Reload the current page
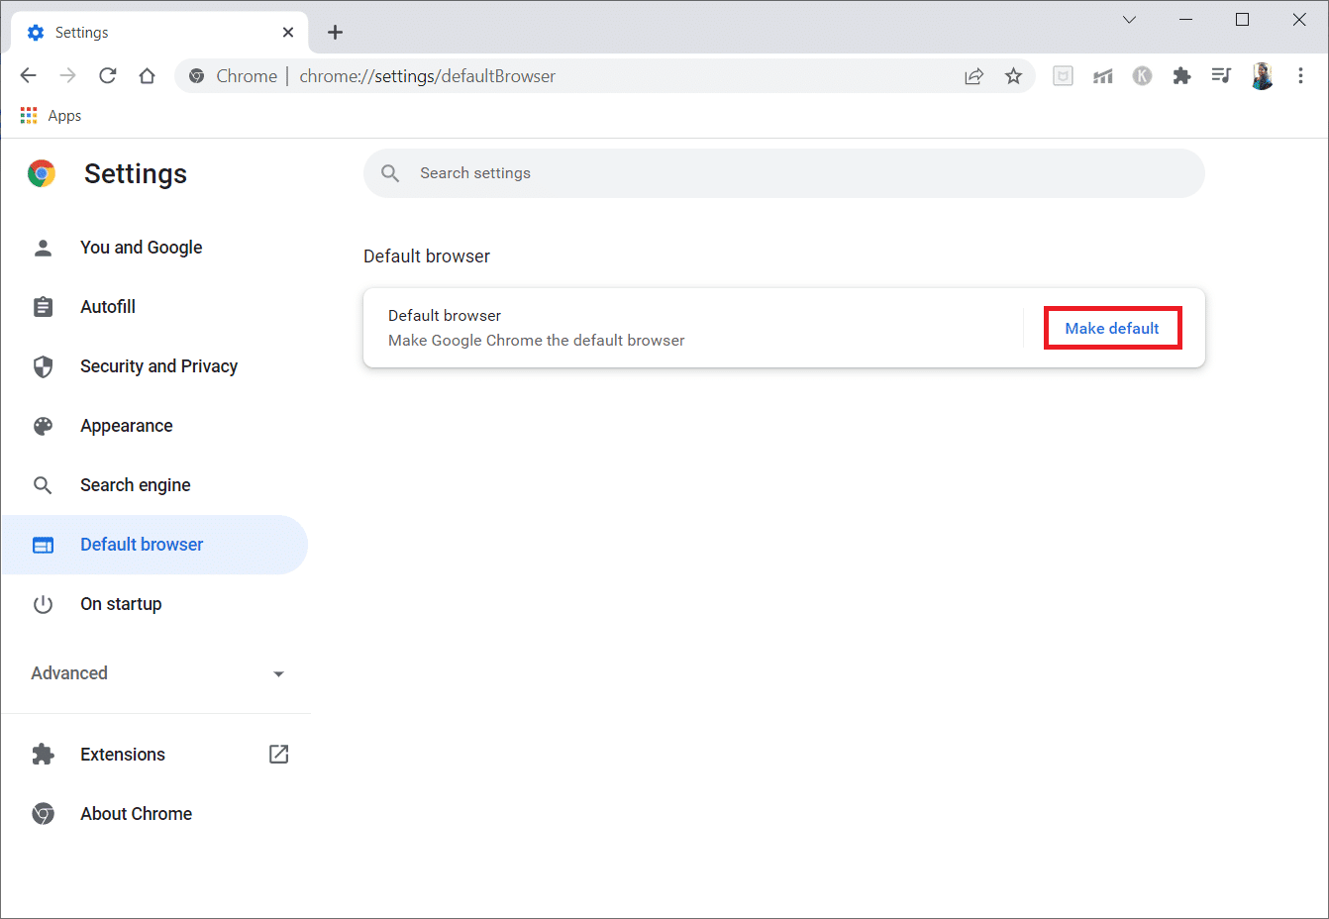Viewport: 1329px width, 919px height. [108, 76]
